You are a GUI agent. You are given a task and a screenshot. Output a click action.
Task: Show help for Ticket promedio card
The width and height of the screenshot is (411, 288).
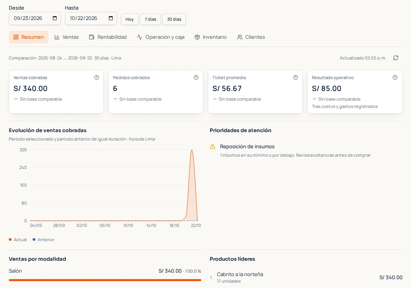295,77
